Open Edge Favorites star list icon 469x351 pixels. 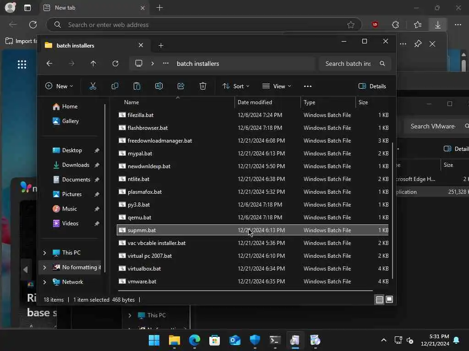(x=418, y=25)
